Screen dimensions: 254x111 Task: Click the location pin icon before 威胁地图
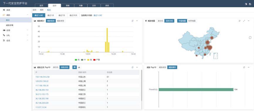[146, 21]
